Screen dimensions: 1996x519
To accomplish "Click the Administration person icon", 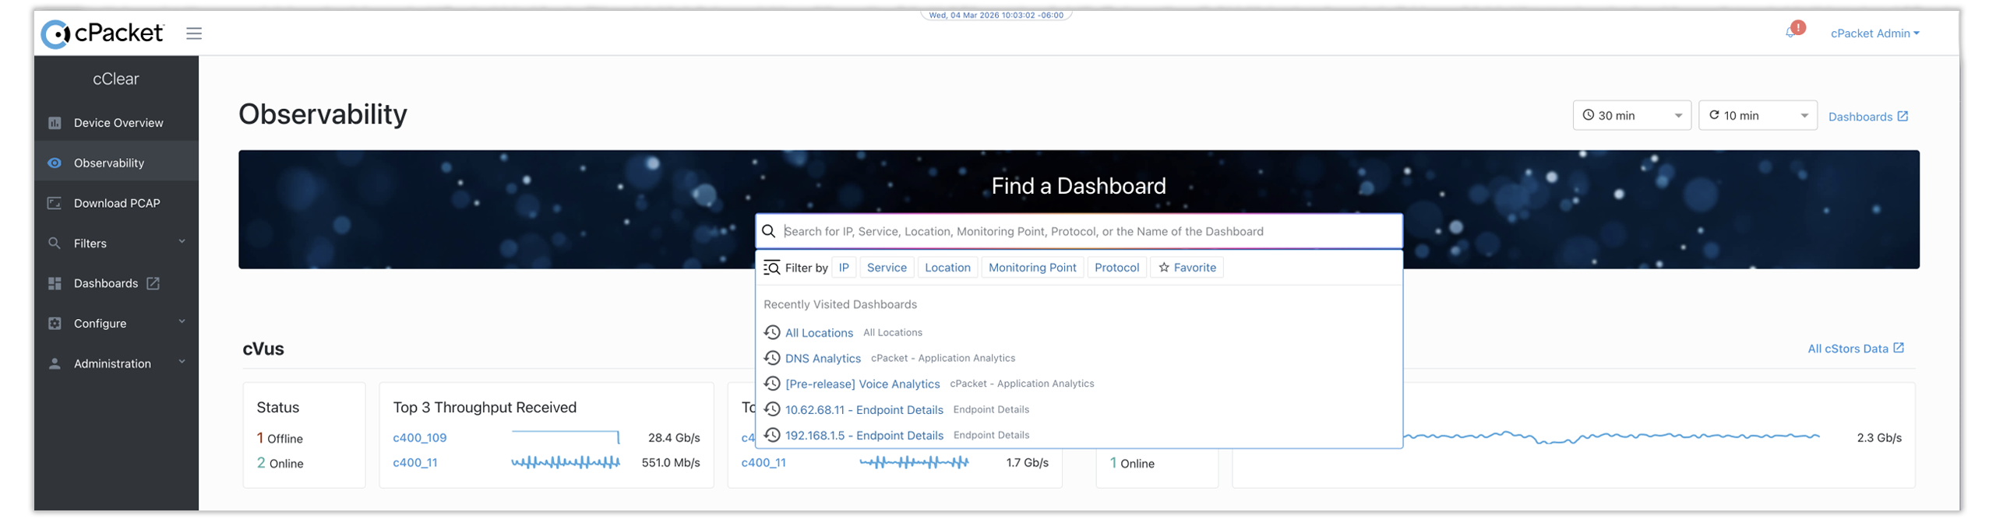I will tap(55, 364).
